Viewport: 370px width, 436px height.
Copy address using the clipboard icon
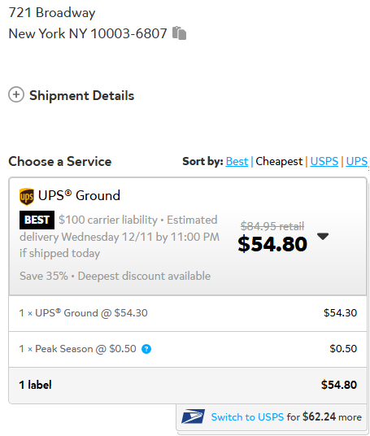tap(179, 33)
